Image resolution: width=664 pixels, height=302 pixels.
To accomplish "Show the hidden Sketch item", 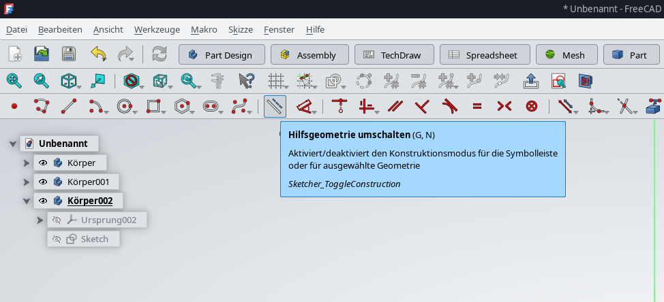I will tap(57, 239).
